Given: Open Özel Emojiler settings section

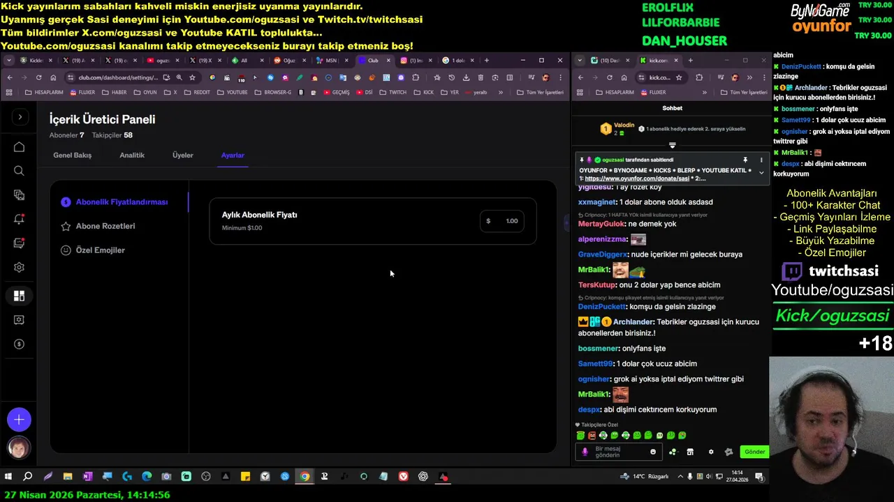Looking at the screenshot, I should 93,250.
